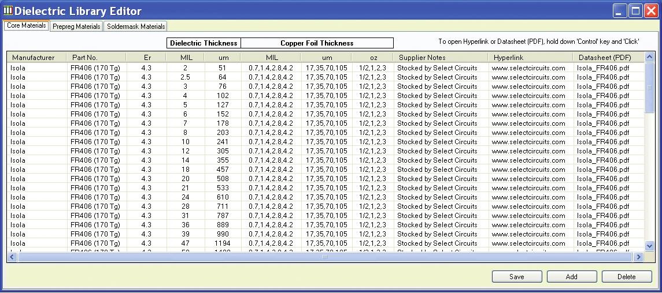The height and width of the screenshot is (293, 662).
Task: Minimize the Dielectric Library Editor window
Action: point(620,10)
